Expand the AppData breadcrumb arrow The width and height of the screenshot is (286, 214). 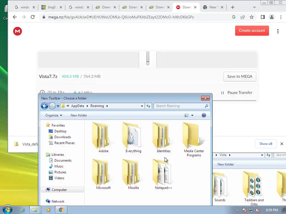click(87, 106)
